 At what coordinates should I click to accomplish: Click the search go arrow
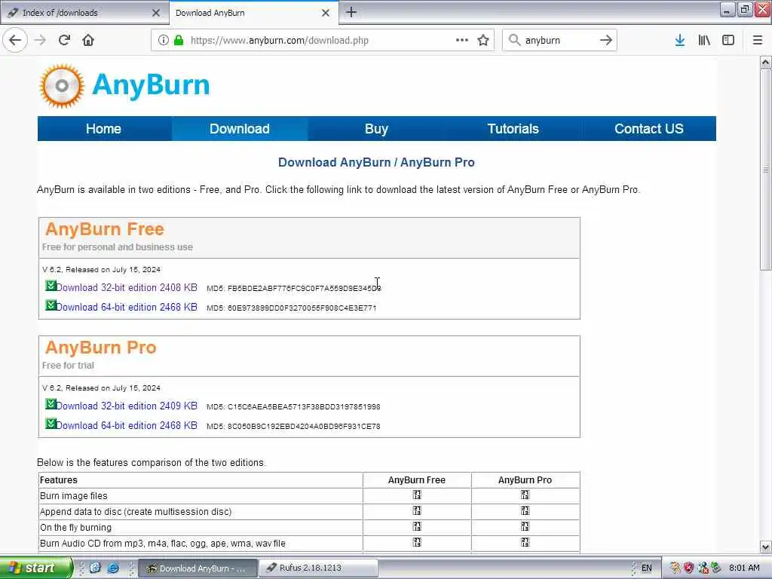tap(605, 40)
